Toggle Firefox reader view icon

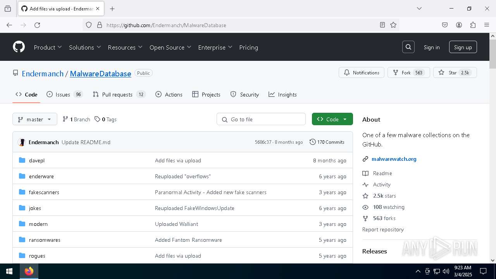382,25
